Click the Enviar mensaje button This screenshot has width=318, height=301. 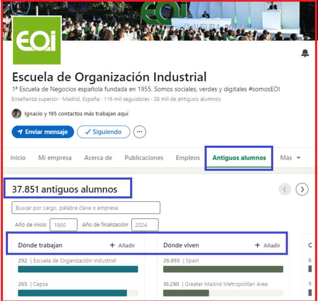pyautogui.click(x=43, y=132)
